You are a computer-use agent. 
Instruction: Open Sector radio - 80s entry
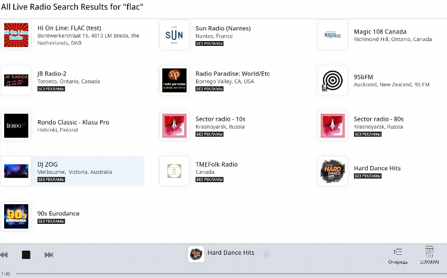pos(382,126)
